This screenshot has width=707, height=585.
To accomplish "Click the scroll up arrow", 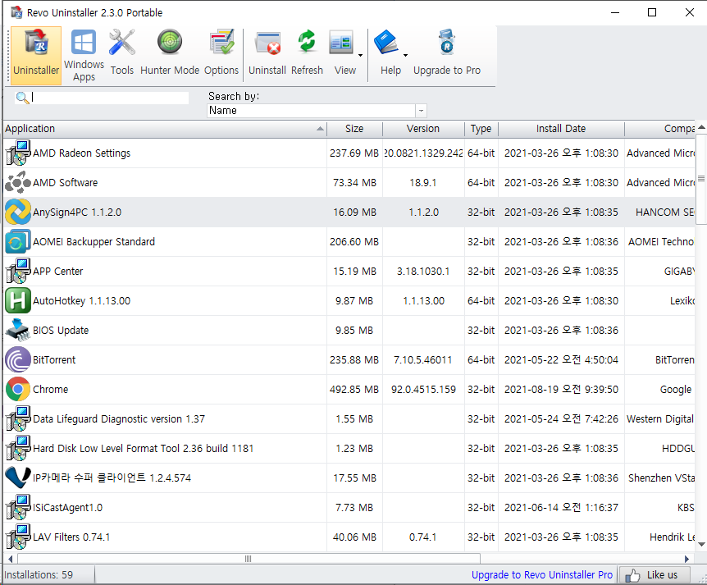I will (701, 128).
